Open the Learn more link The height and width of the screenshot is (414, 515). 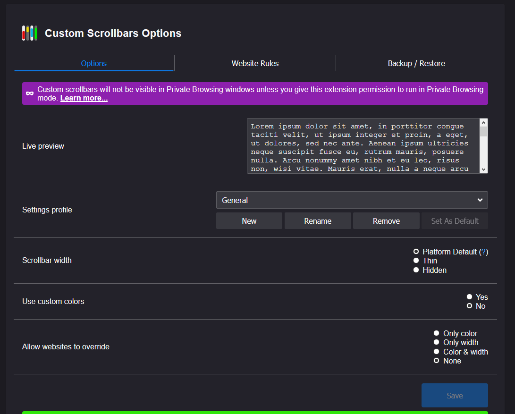coord(84,98)
